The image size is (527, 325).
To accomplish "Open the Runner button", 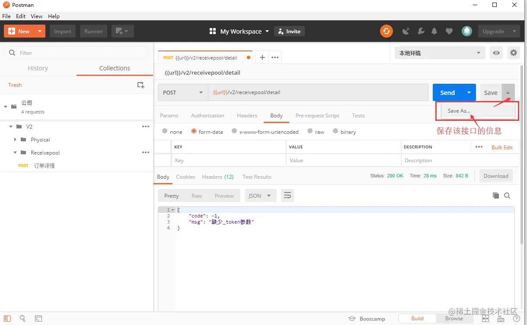I will click(93, 31).
